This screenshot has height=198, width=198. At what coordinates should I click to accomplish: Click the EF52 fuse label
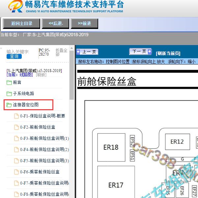[x=132, y=141]
